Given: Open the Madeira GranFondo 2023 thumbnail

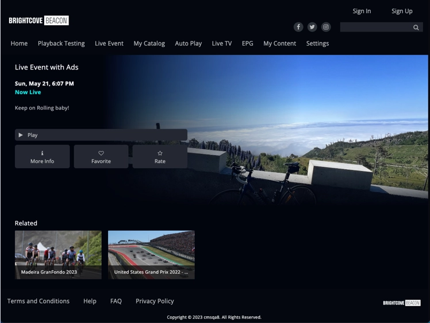Looking at the screenshot, I should pyautogui.click(x=58, y=255).
